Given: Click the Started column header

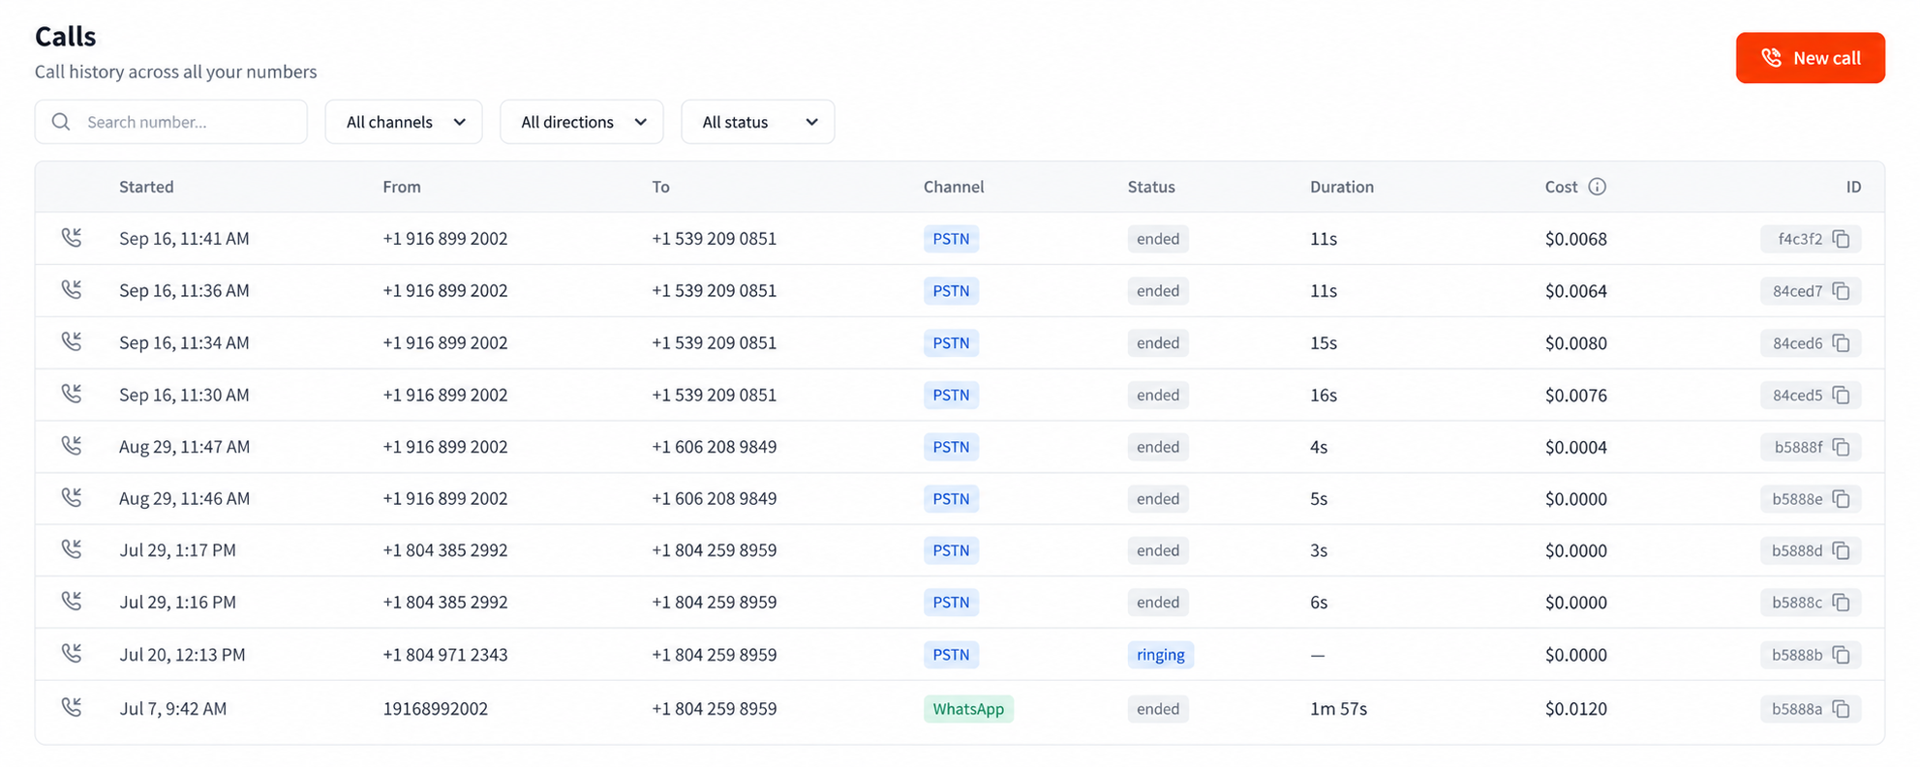Looking at the screenshot, I should click(x=146, y=187).
